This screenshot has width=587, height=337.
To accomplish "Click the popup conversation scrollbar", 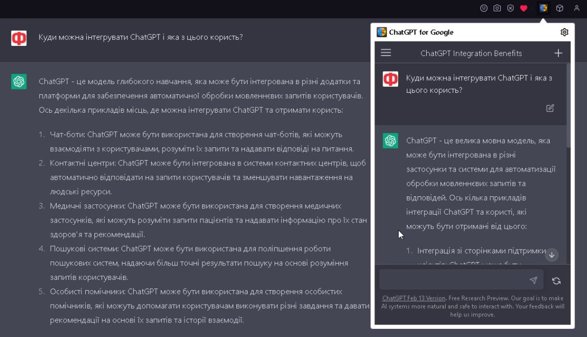I will (568, 106).
